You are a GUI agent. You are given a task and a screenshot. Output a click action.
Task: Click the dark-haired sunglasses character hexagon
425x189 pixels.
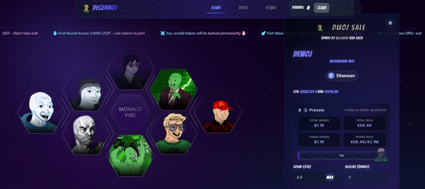point(131,69)
